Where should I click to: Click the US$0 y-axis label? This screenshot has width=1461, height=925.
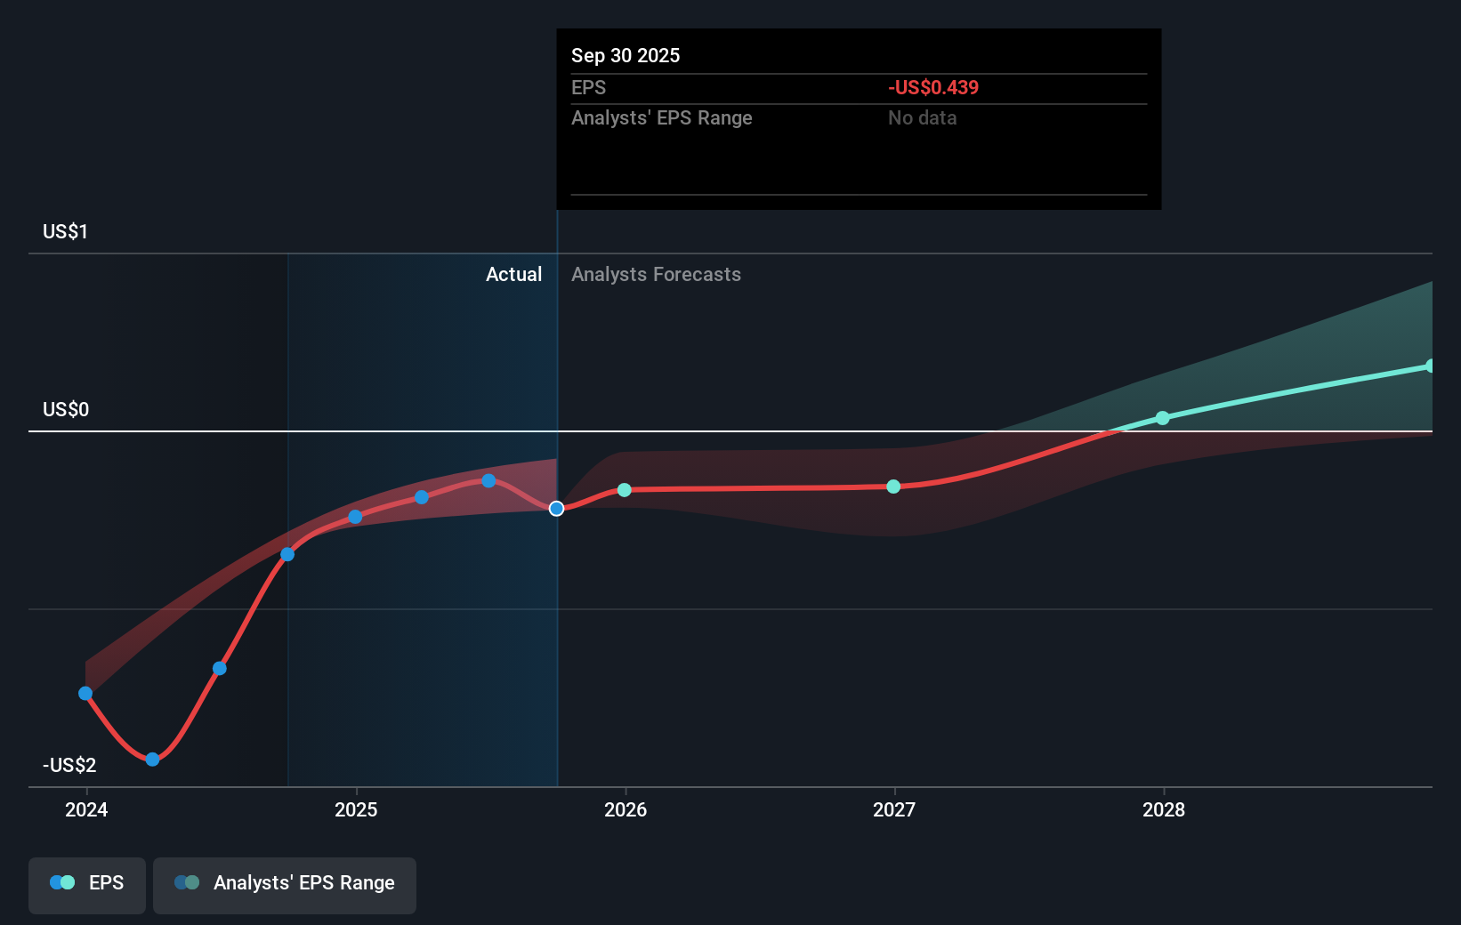[66, 409]
